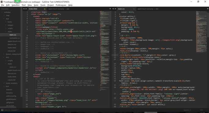Open the Find menu
209x113 pixels.
24,5
